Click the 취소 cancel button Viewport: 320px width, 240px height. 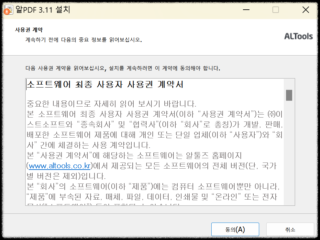coord(290,229)
